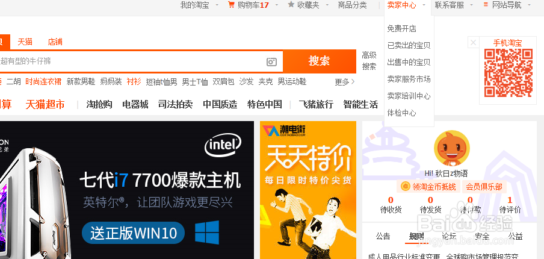
Task: Click the 手机淘宝 QR code image
Action: 508,72
